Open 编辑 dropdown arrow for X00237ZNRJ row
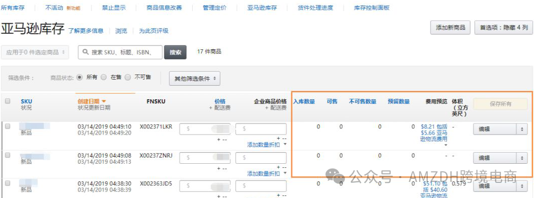 click(x=522, y=158)
